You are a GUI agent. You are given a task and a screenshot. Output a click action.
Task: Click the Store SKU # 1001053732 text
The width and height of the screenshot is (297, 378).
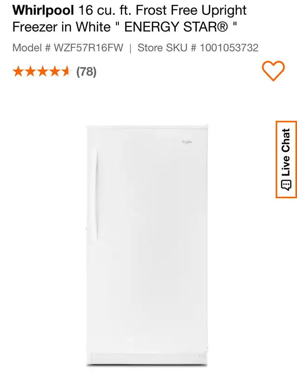(x=198, y=47)
